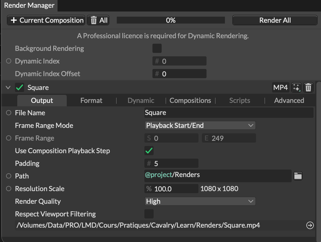Viewport: 321px width, 242px height.
Task: Add Current Composition to render queue
Action: click(46, 20)
